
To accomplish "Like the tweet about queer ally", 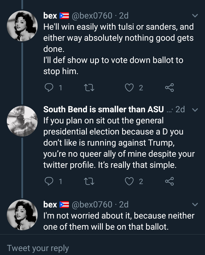I will (130, 181).
